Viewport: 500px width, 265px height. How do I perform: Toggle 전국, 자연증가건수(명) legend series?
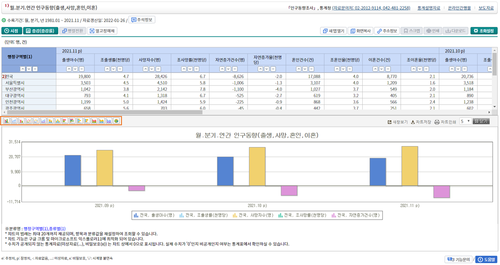(356, 215)
